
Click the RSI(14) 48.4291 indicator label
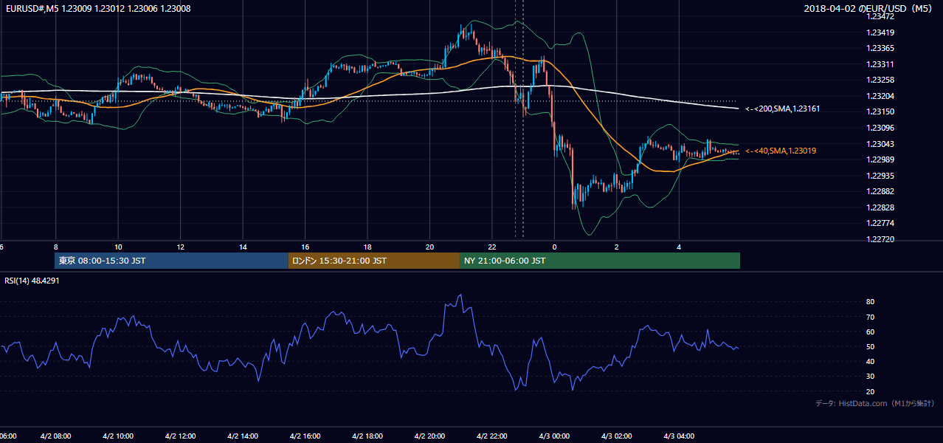(32, 281)
